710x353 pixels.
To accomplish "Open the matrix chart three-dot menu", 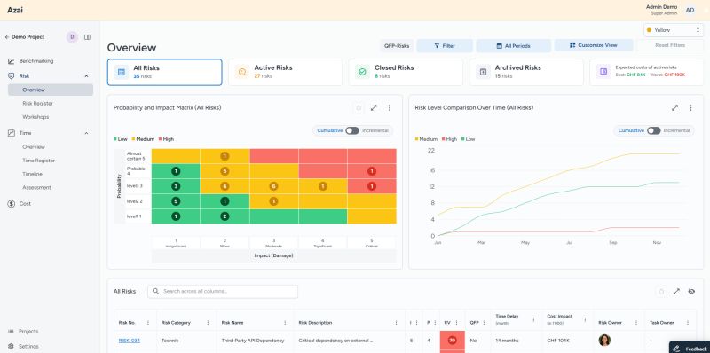I will tap(389, 107).
